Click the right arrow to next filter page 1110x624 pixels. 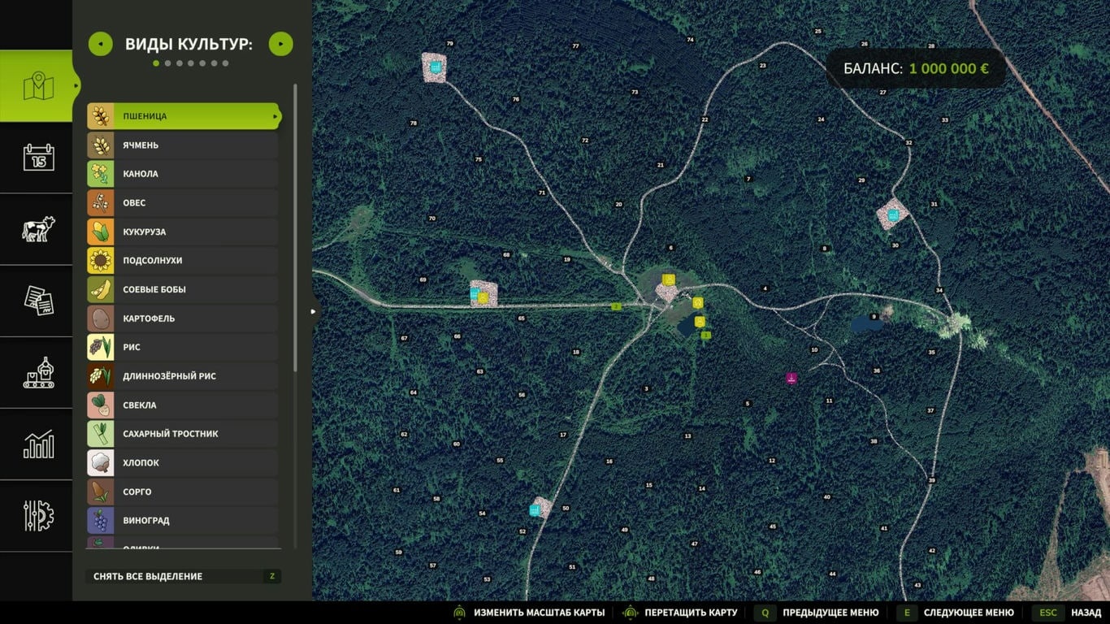(x=280, y=44)
